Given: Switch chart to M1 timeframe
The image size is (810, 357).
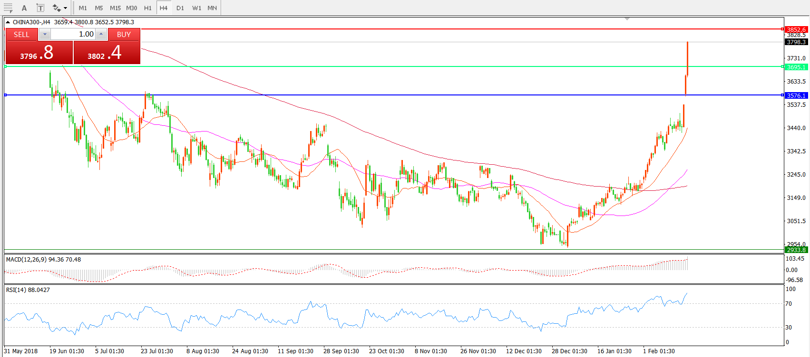Looking at the screenshot, I should pyautogui.click(x=83, y=8).
